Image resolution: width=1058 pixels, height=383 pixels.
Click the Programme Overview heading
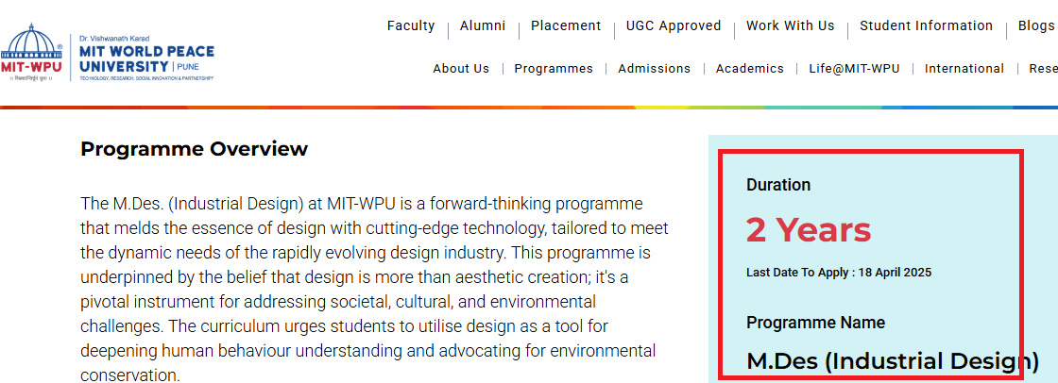pos(194,149)
